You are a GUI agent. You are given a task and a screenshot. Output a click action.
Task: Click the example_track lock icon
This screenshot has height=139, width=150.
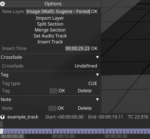(x=2, y=117)
